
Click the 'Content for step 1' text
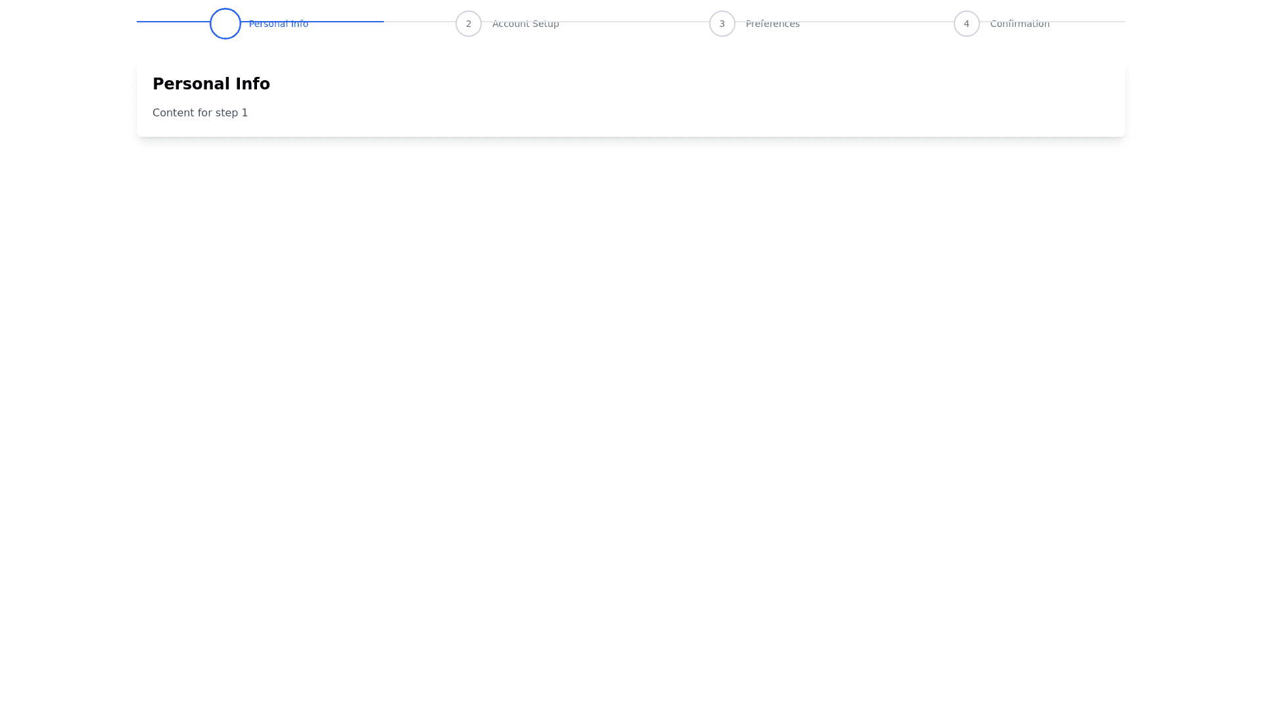click(200, 113)
